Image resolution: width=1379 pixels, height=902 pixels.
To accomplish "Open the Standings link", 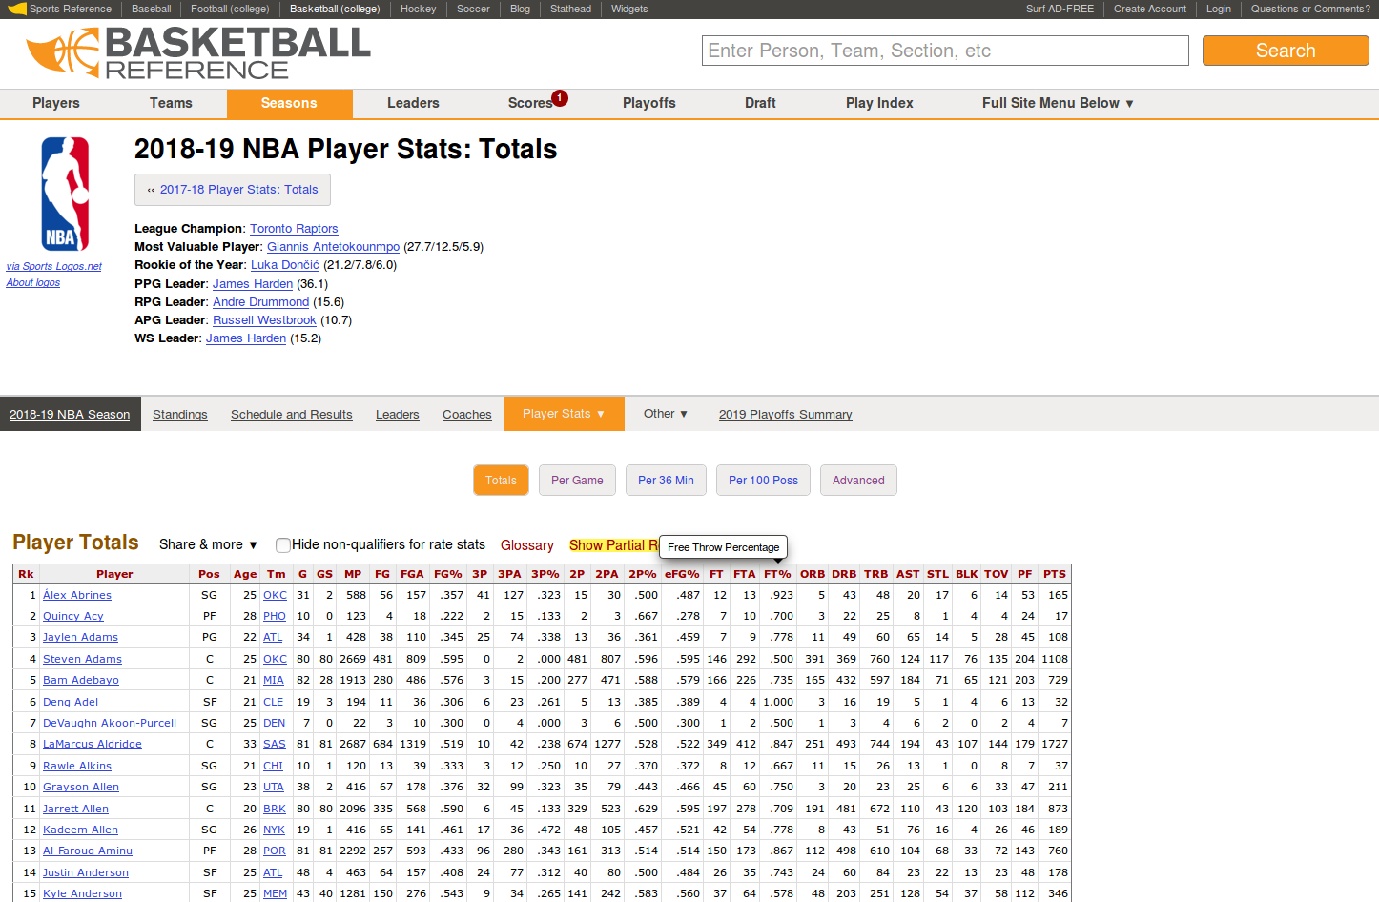I will click(180, 414).
